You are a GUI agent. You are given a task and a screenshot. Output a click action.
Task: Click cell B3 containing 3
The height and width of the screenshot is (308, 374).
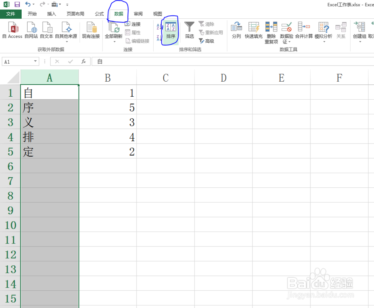(108, 122)
